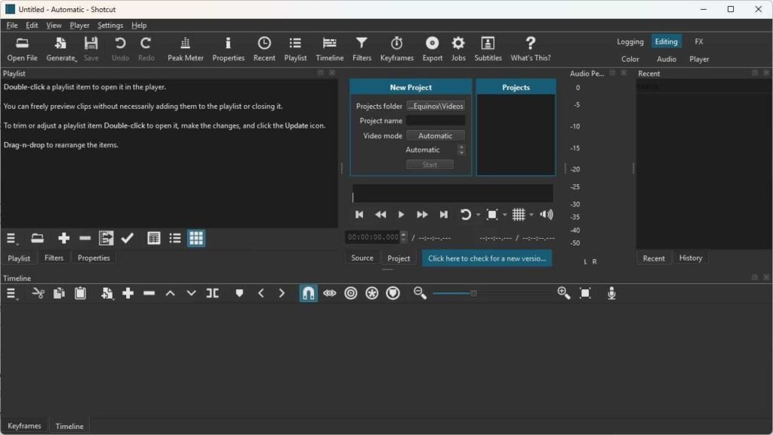
Task: Open the Subtitles panel
Action: [488, 49]
